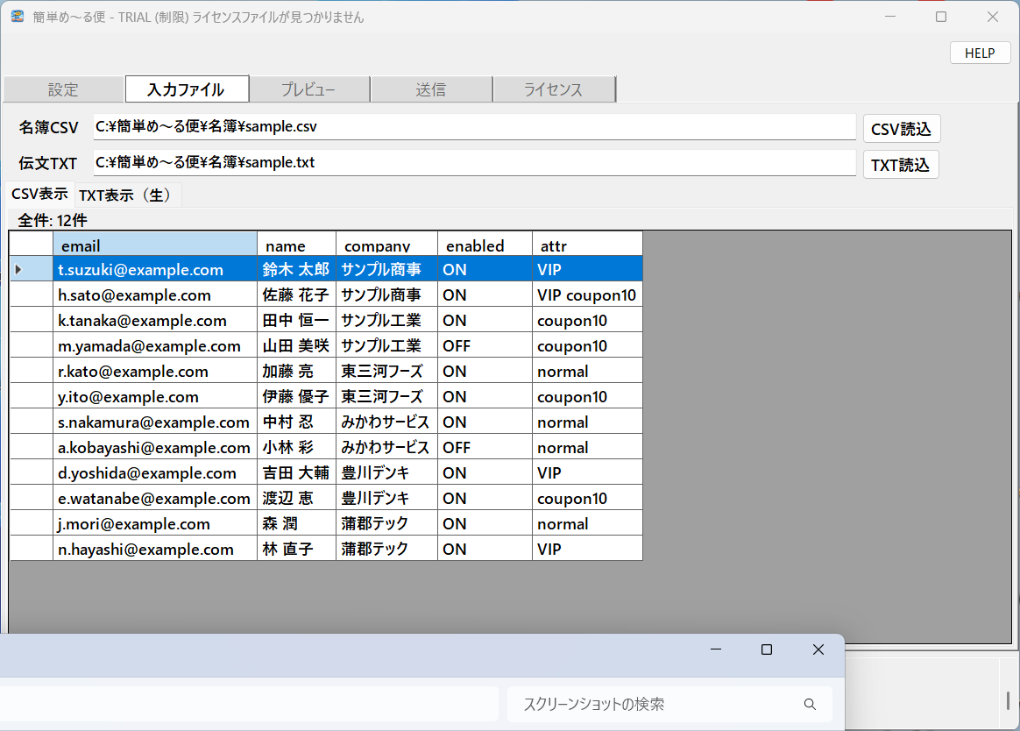Click the search magnifier icon
The width and height of the screenshot is (1020, 731).
tap(809, 704)
